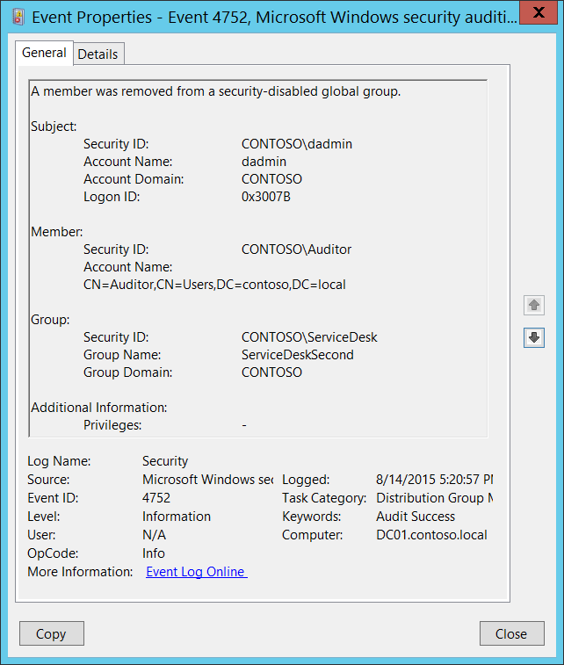Open the Event Log Online link
This screenshot has height=665, width=564.
pos(196,572)
